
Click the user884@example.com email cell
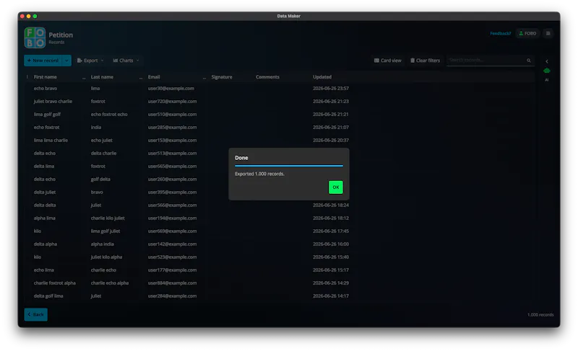coord(172,283)
